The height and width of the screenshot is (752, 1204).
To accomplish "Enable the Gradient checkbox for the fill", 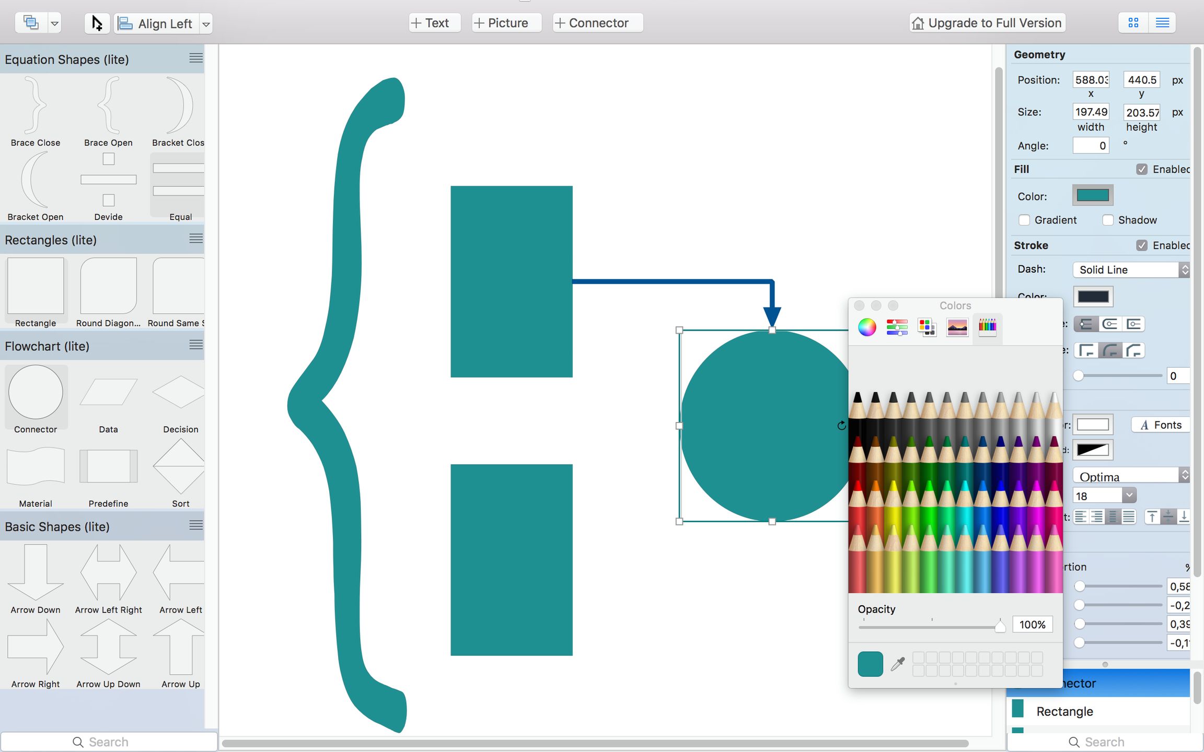I will pyautogui.click(x=1025, y=220).
